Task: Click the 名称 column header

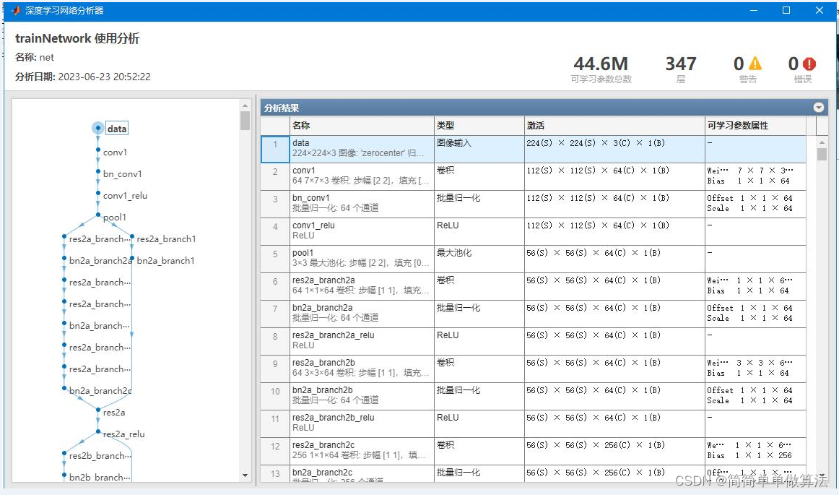Action: (362, 125)
